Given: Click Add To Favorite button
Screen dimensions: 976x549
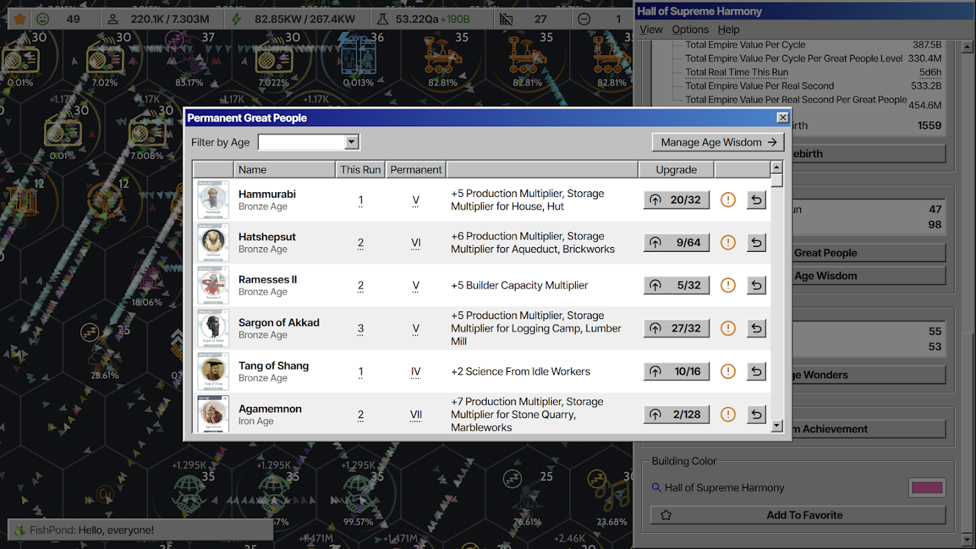Looking at the screenshot, I should click(x=798, y=515).
